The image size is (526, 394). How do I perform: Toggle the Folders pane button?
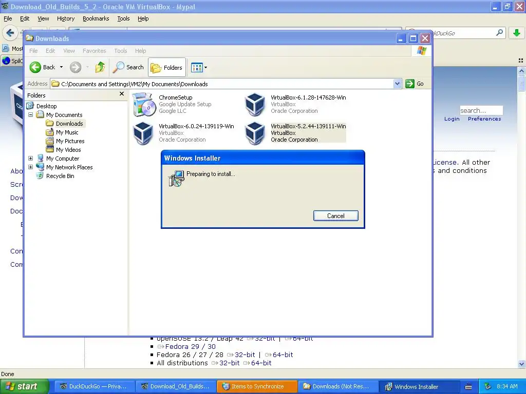167,68
